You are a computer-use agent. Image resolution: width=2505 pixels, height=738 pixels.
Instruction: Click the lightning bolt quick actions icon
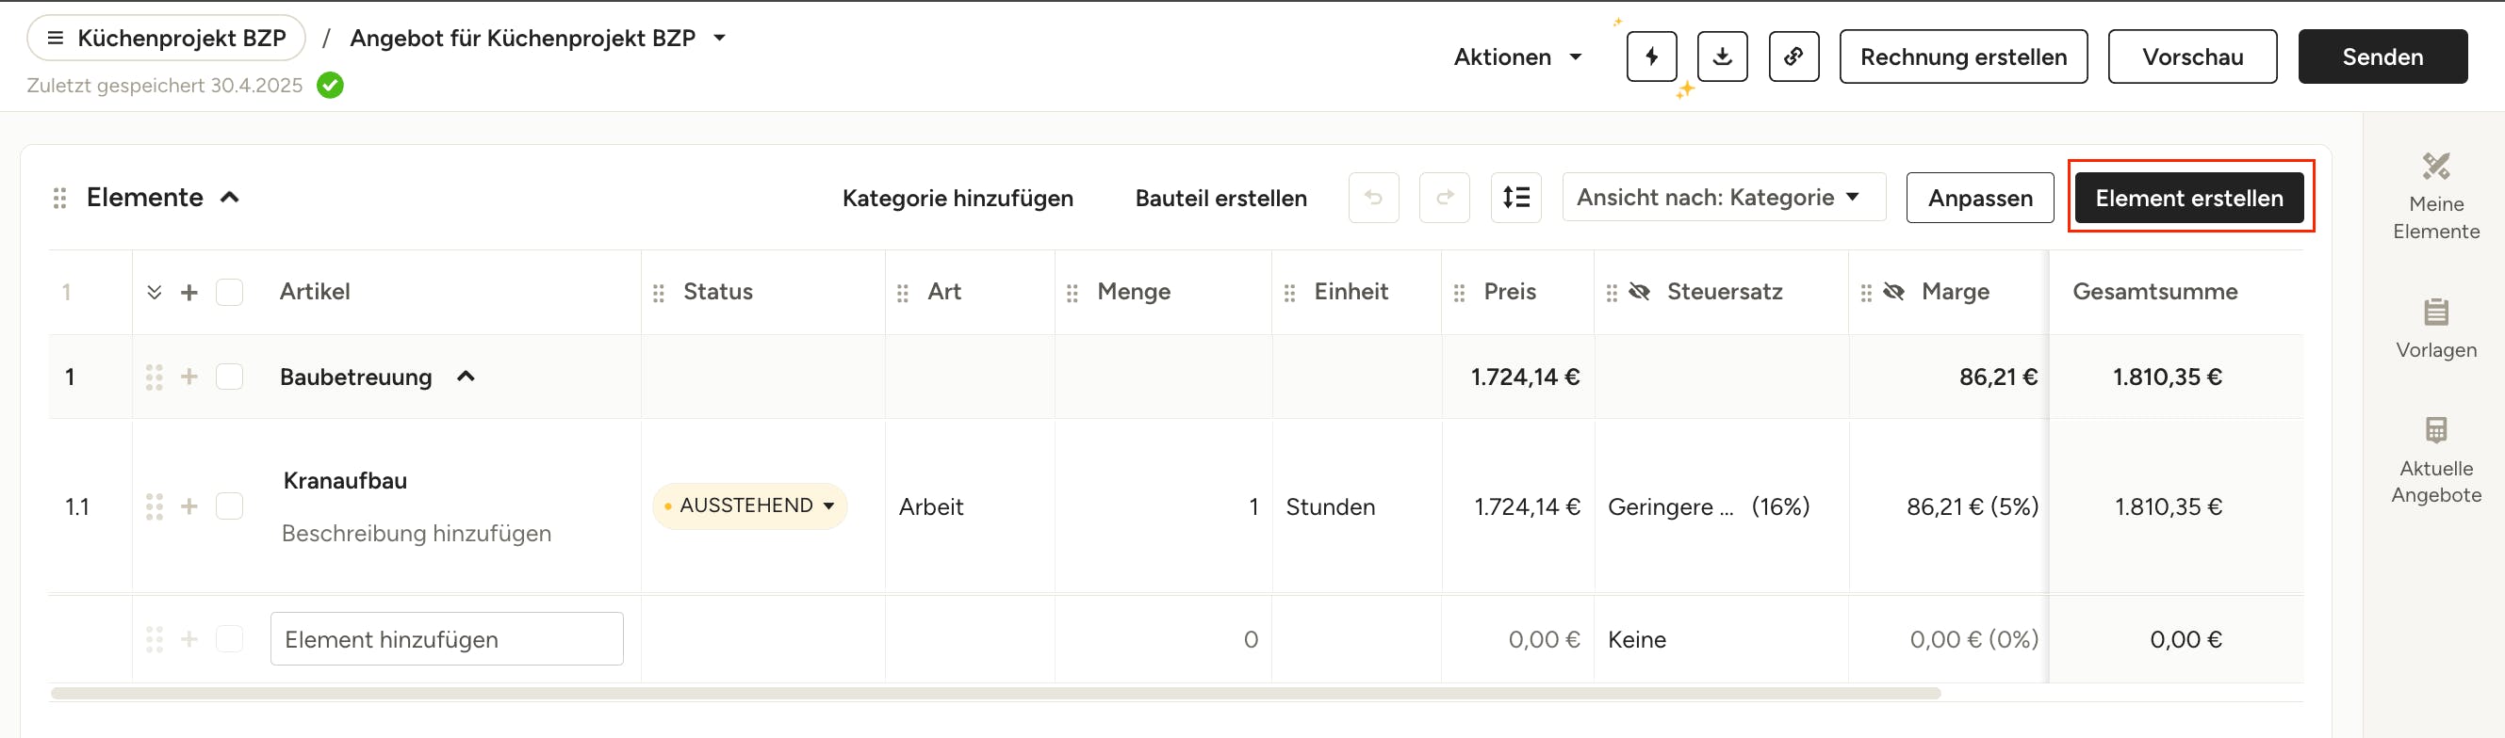coord(1651,56)
